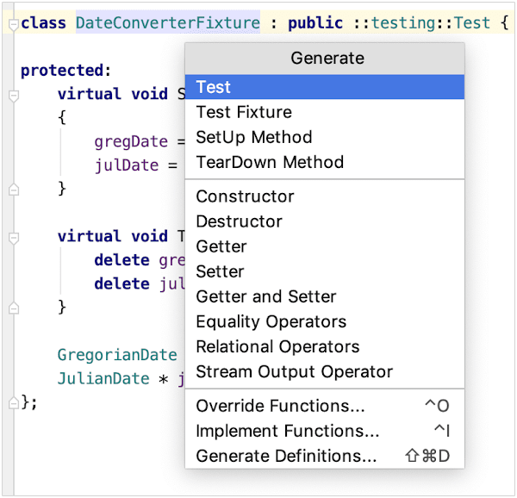Viewport: 517px width, 498px height.
Task: Choose Generate Definitions... entry
Action: 325,456
